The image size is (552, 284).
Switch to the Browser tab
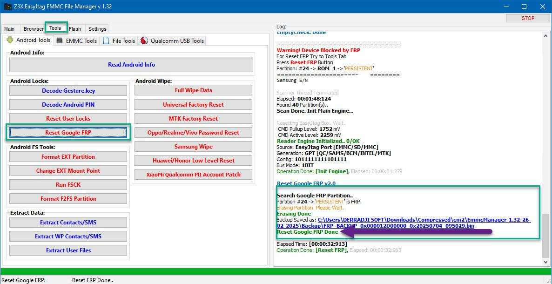[34, 29]
